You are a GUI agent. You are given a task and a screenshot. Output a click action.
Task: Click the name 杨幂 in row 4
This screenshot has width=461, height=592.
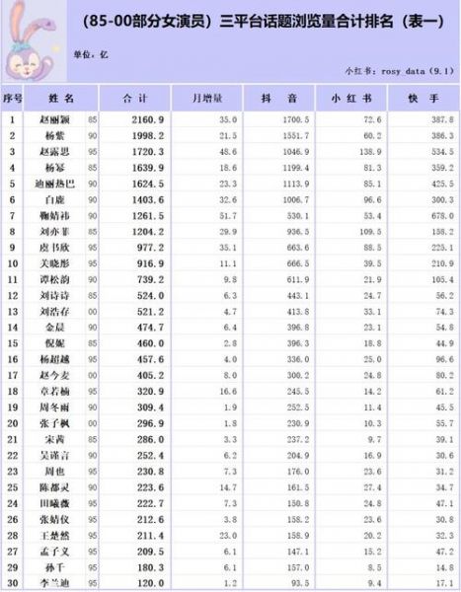[x=55, y=168]
